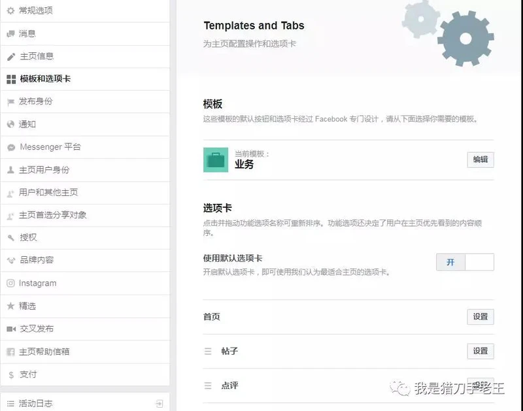
Task: Toggle the 使用默认选项卡 switch
Action: (465, 262)
